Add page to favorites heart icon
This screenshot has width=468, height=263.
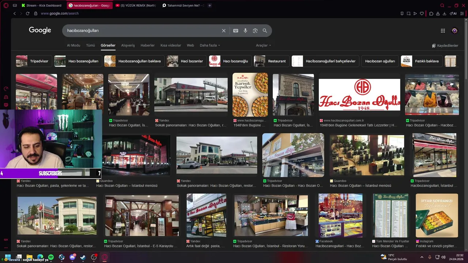click(422, 14)
